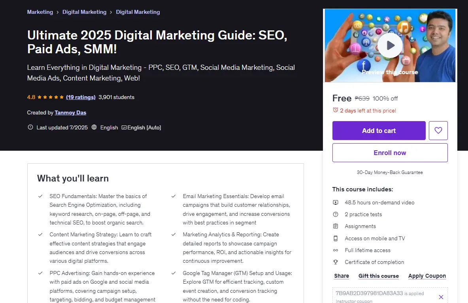Click the five-star rating icons
This screenshot has height=303, width=468.
click(x=51, y=97)
